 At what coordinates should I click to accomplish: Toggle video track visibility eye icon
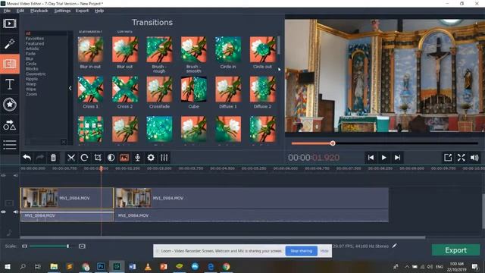point(3,212)
